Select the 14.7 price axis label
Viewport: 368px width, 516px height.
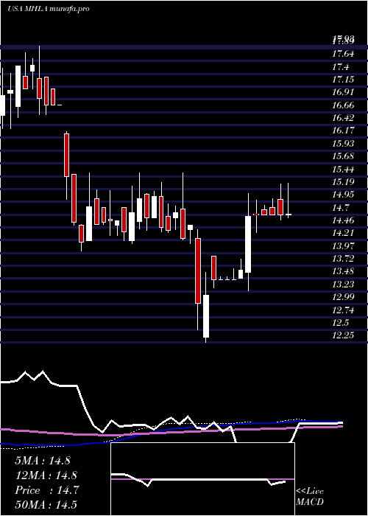click(x=340, y=208)
